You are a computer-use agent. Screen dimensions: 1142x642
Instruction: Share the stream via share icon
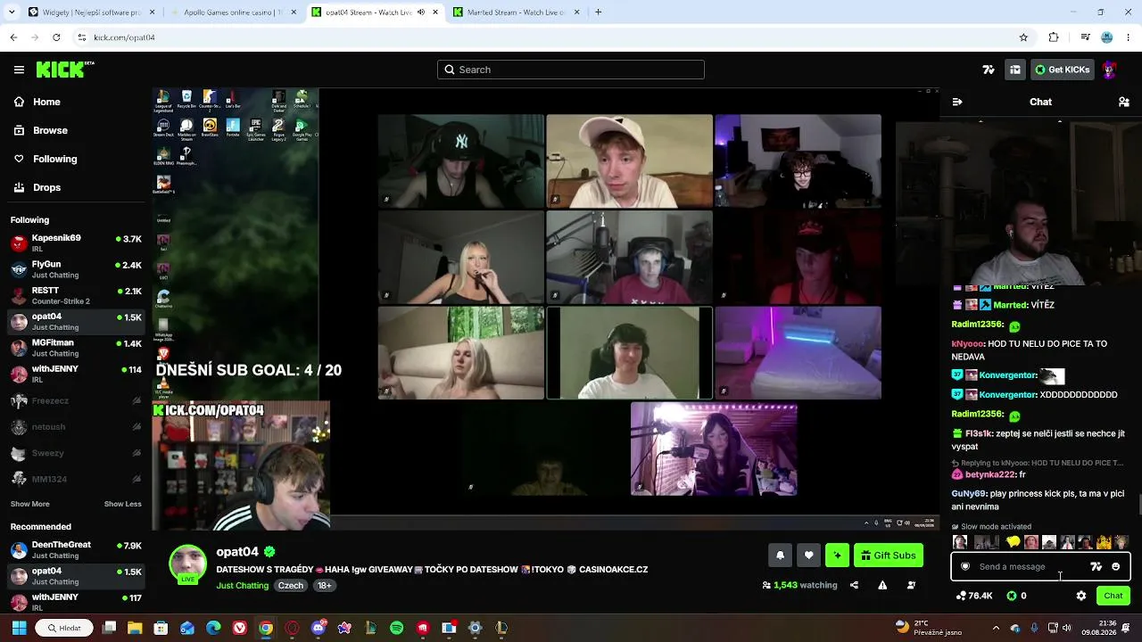854,585
